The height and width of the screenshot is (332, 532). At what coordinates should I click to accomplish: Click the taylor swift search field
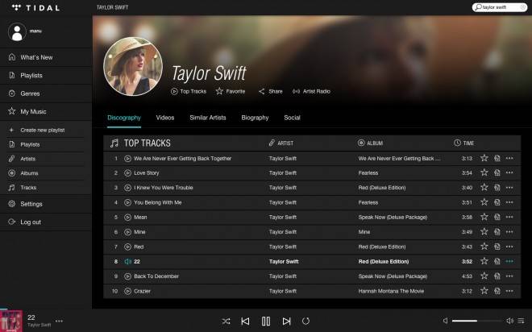[499, 7]
